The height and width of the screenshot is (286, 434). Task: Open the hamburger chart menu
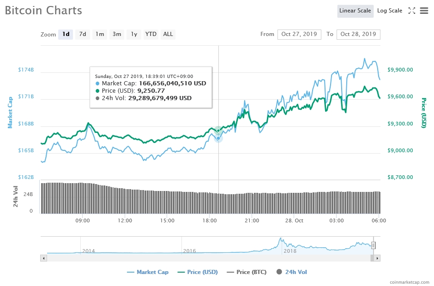424,11
